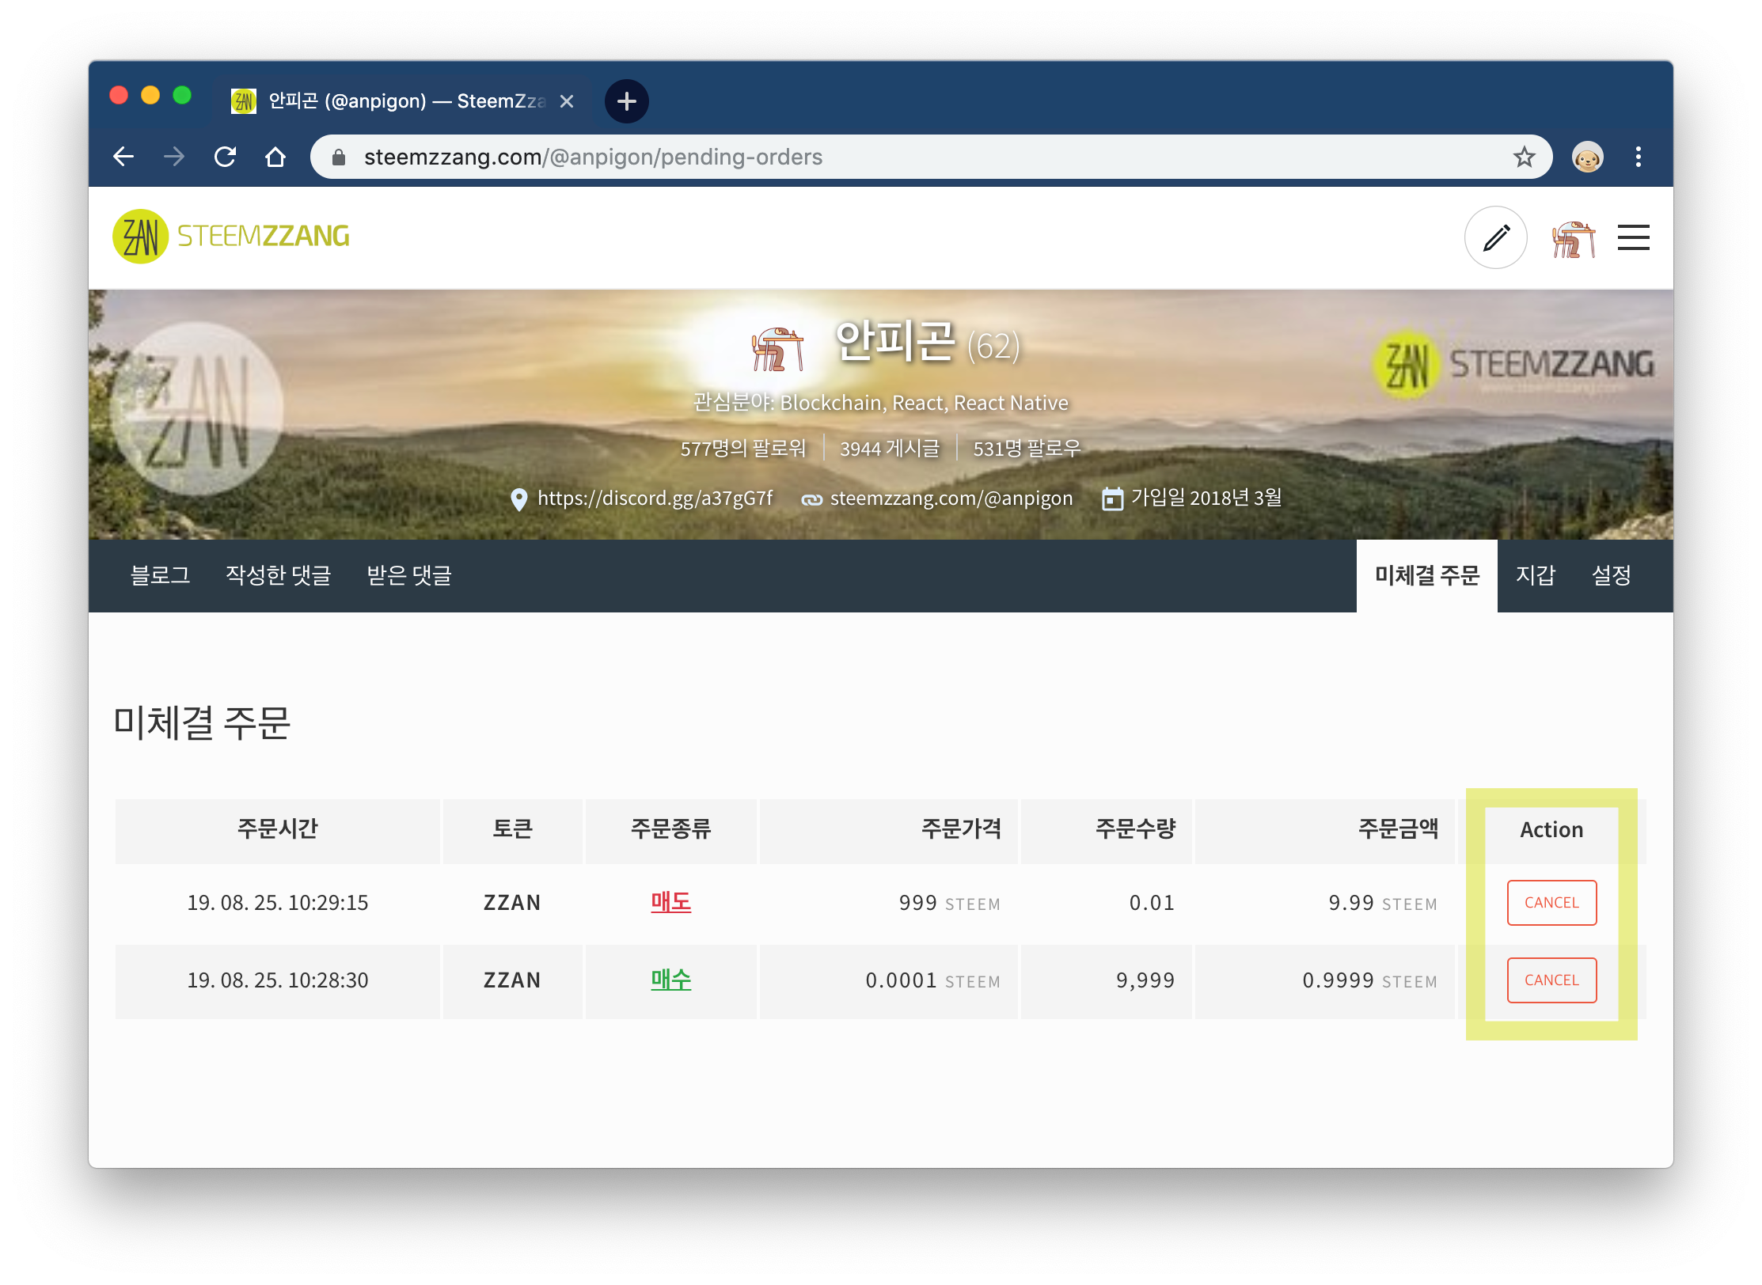The image size is (1762, 1285).
Task: Cancel the 매도 sell order for 999 STEEM
Action: pyautogui.click(x=1551, y=903)
